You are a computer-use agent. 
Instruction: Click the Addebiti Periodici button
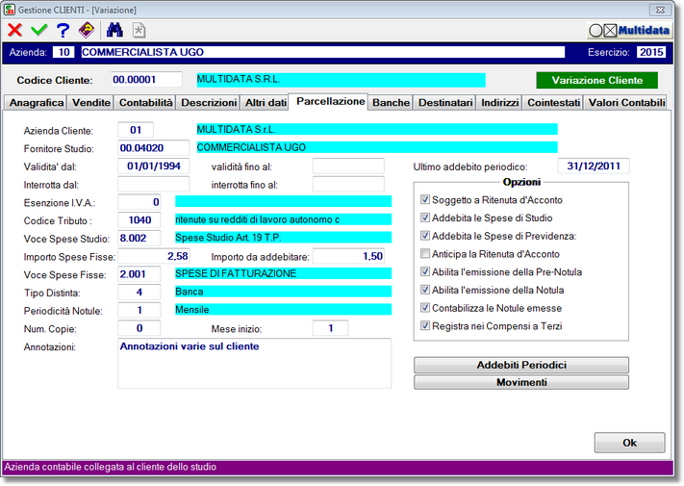point(521,365)
